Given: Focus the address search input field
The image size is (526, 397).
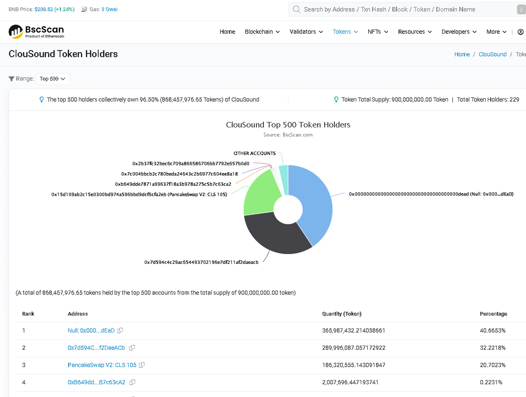Looking at the screenshot, I should (406, 10).
